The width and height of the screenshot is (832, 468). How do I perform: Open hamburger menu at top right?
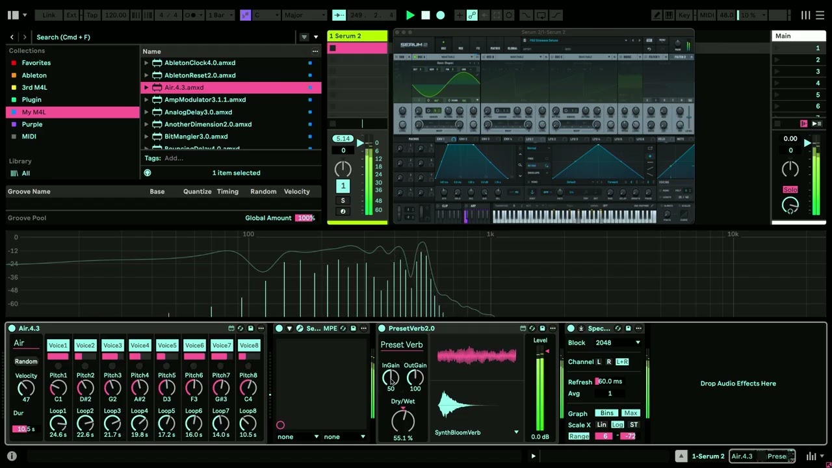pyautogui.click(x=820, y=15)
